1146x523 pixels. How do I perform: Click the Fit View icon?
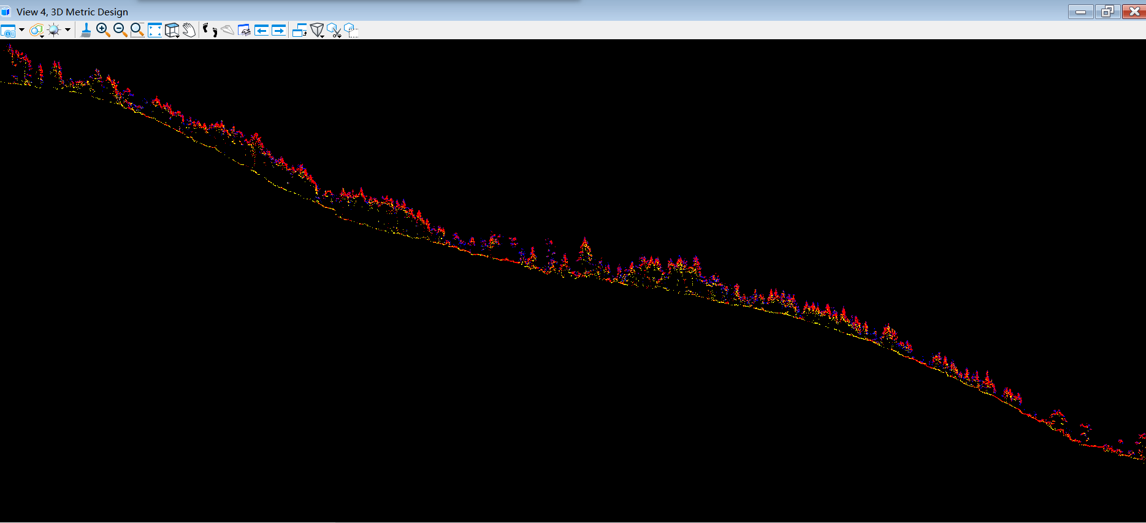155,30
